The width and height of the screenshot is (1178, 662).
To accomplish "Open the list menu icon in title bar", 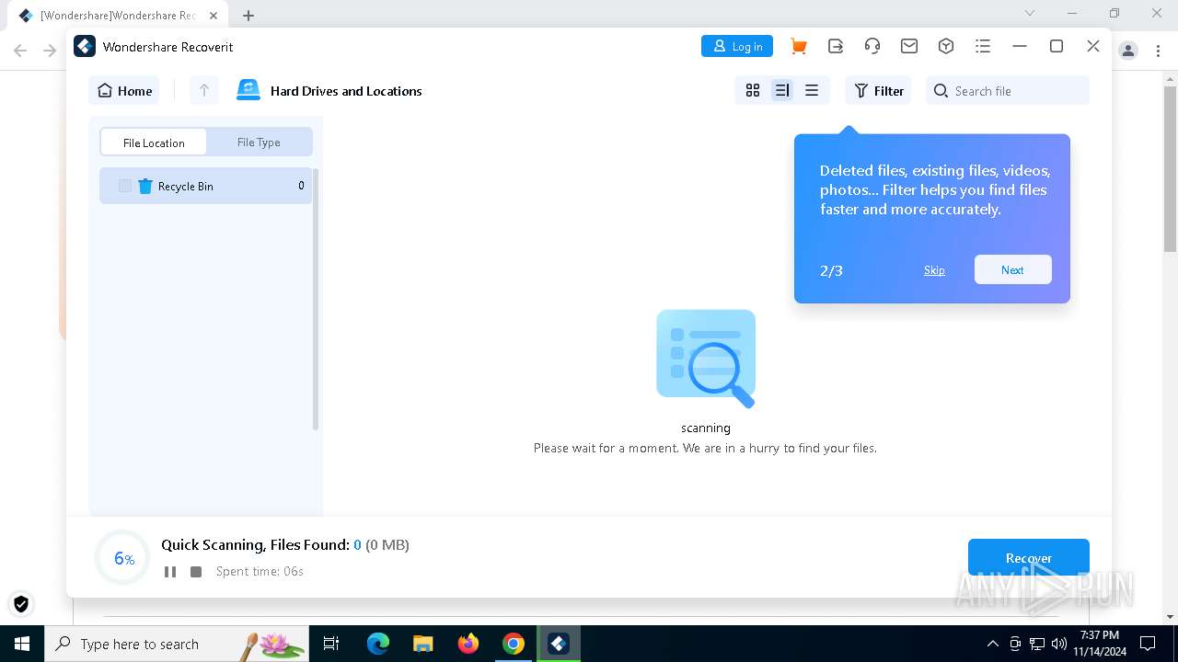I will click(983, 46).
